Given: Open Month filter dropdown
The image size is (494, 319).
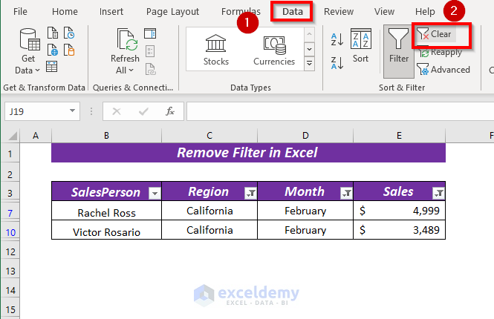Looking at the screenshot, I should [x=346, y=193].
